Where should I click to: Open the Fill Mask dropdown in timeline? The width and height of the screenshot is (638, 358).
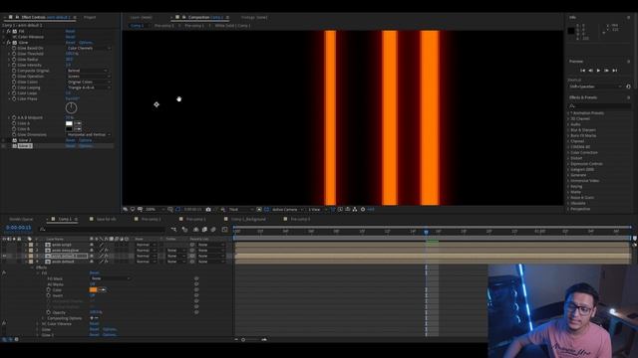[111, 278]
